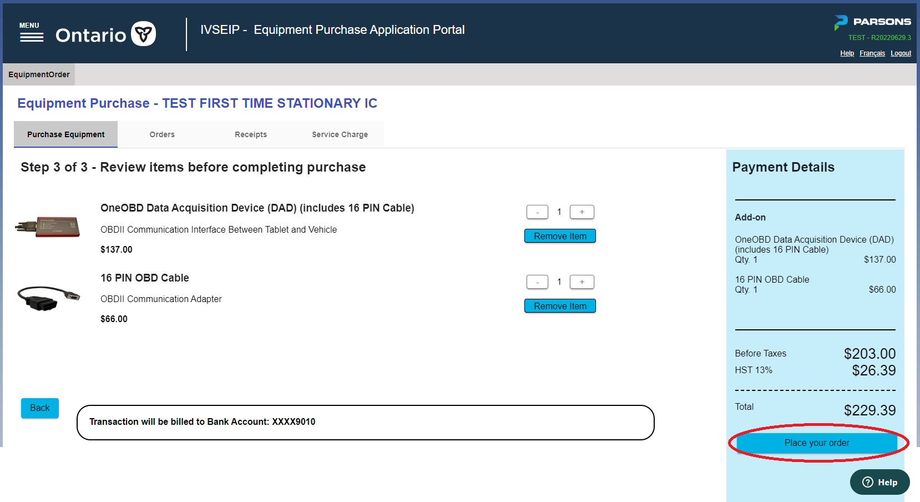Open the EquipmentOrder breadcrumb tab

39,74
